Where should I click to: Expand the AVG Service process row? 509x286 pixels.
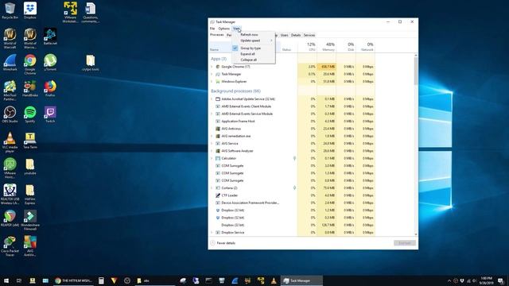pyautogui.click(x=212, y=143)
